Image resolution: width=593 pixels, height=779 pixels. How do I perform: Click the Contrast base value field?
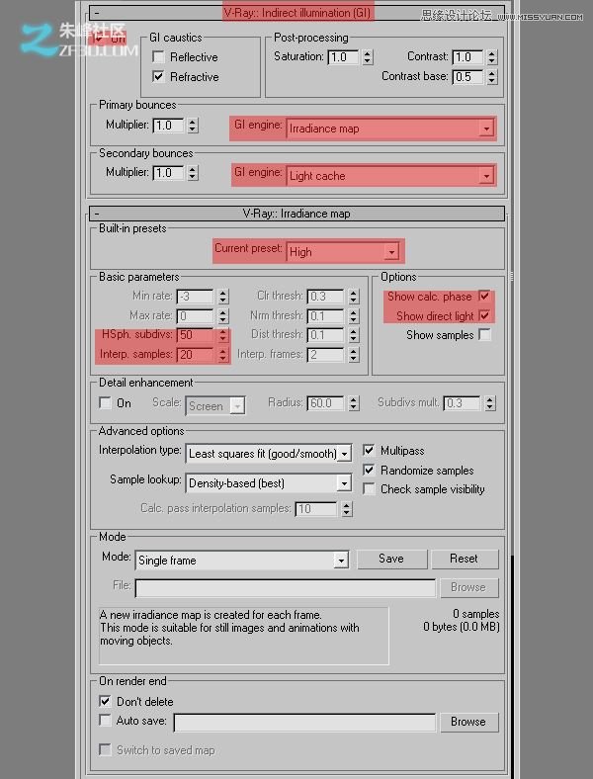pyautogui.click(x=467, y=77)
